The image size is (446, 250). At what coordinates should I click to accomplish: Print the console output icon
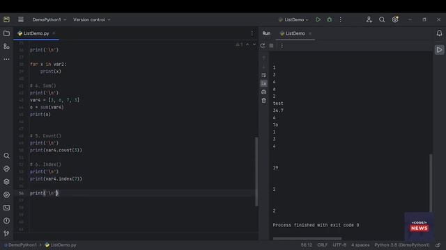(264, 92)
